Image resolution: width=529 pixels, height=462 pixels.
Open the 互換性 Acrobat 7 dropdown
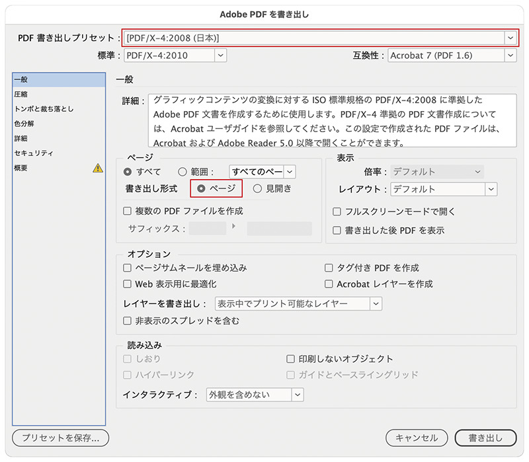[452, 56]
